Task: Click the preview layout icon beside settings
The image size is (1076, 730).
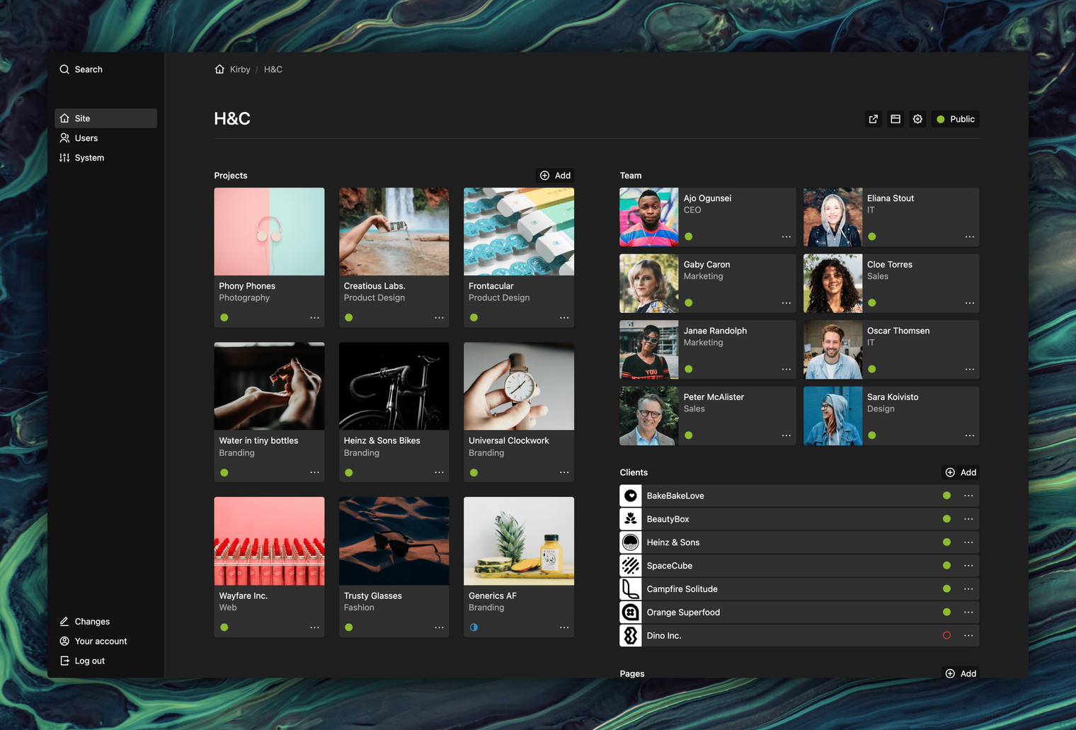Action: 895,119
